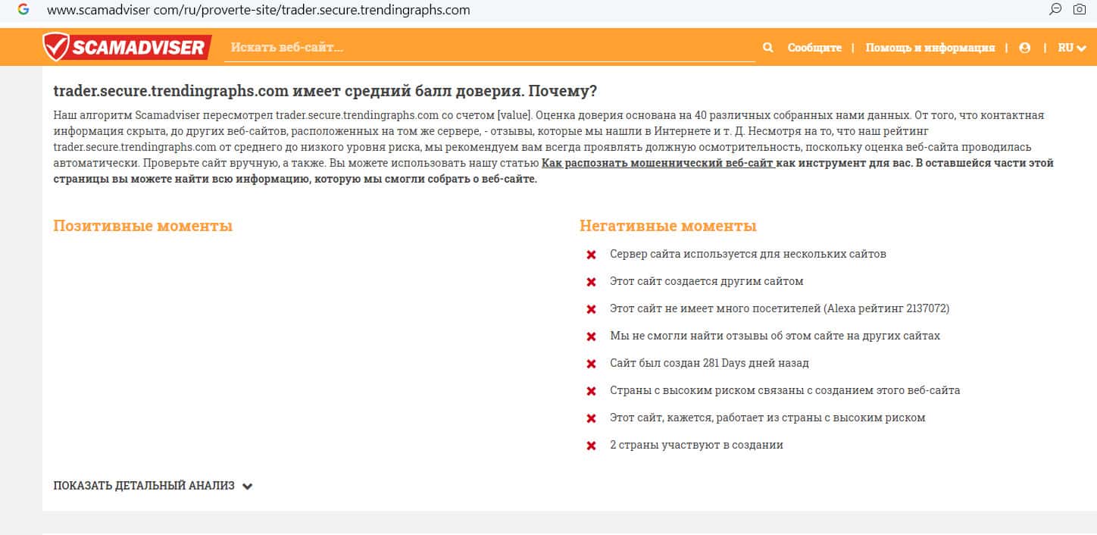Click red X beside 'Мы не смогли найти отзывы'
The image size is (1097, 535).
click(591, 336)
